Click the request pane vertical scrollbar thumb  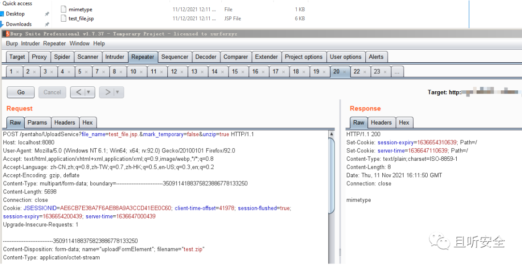(x=331, y=176)
